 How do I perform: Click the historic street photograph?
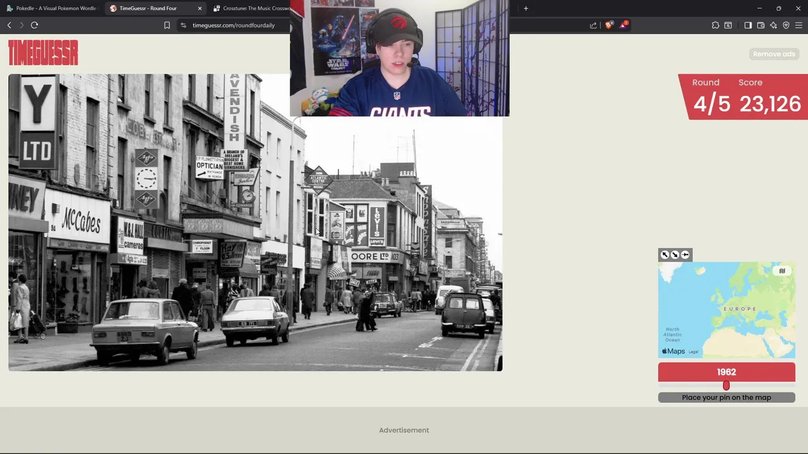[255, 223]
